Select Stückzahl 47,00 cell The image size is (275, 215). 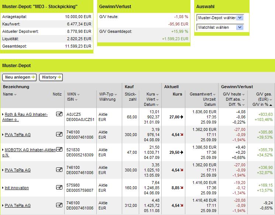click(x=132, y=152)
